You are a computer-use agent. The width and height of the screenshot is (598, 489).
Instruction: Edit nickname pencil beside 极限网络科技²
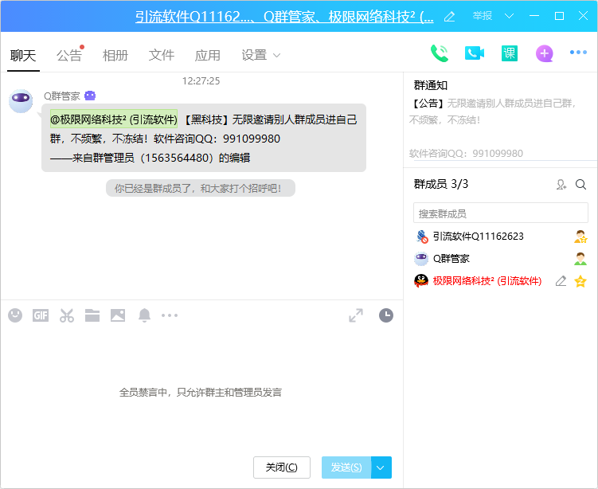[561, 281]
